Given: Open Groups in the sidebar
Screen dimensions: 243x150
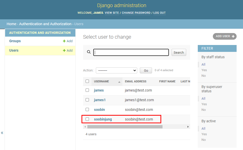Looking at the screenshot, I should (15, 41).
